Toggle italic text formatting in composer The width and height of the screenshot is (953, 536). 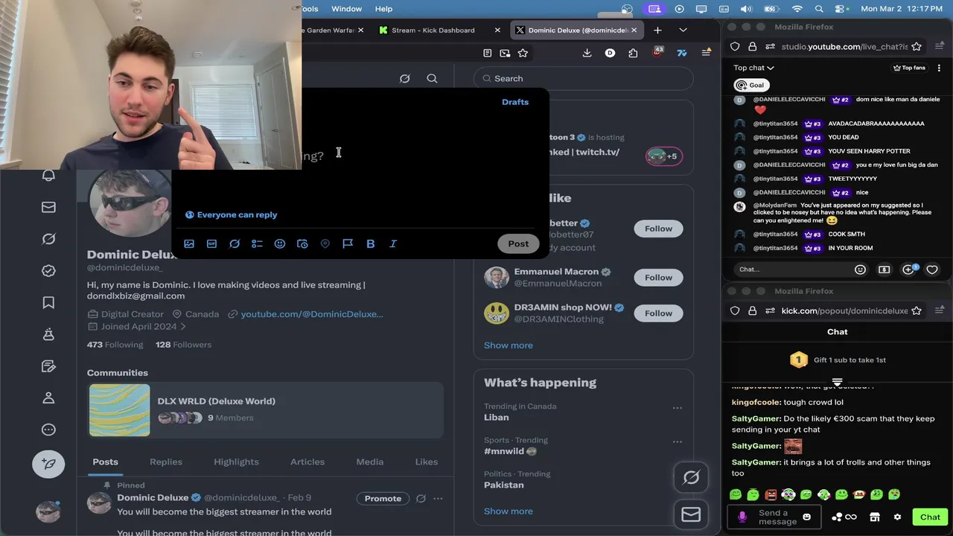click(x=393, y=243)
